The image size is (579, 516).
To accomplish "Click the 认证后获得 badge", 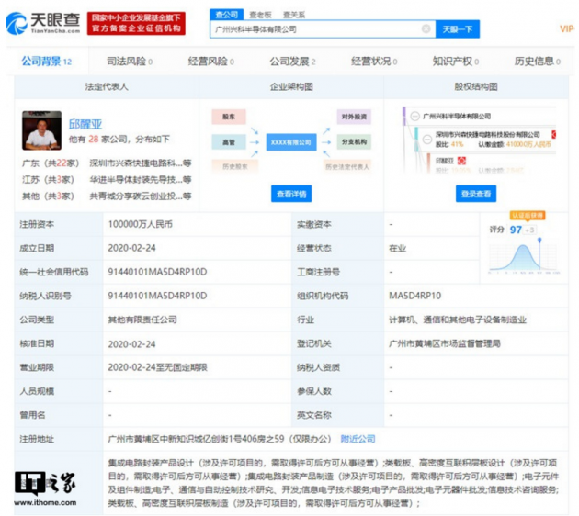I will pyautogui.click(x=528, y=216).
